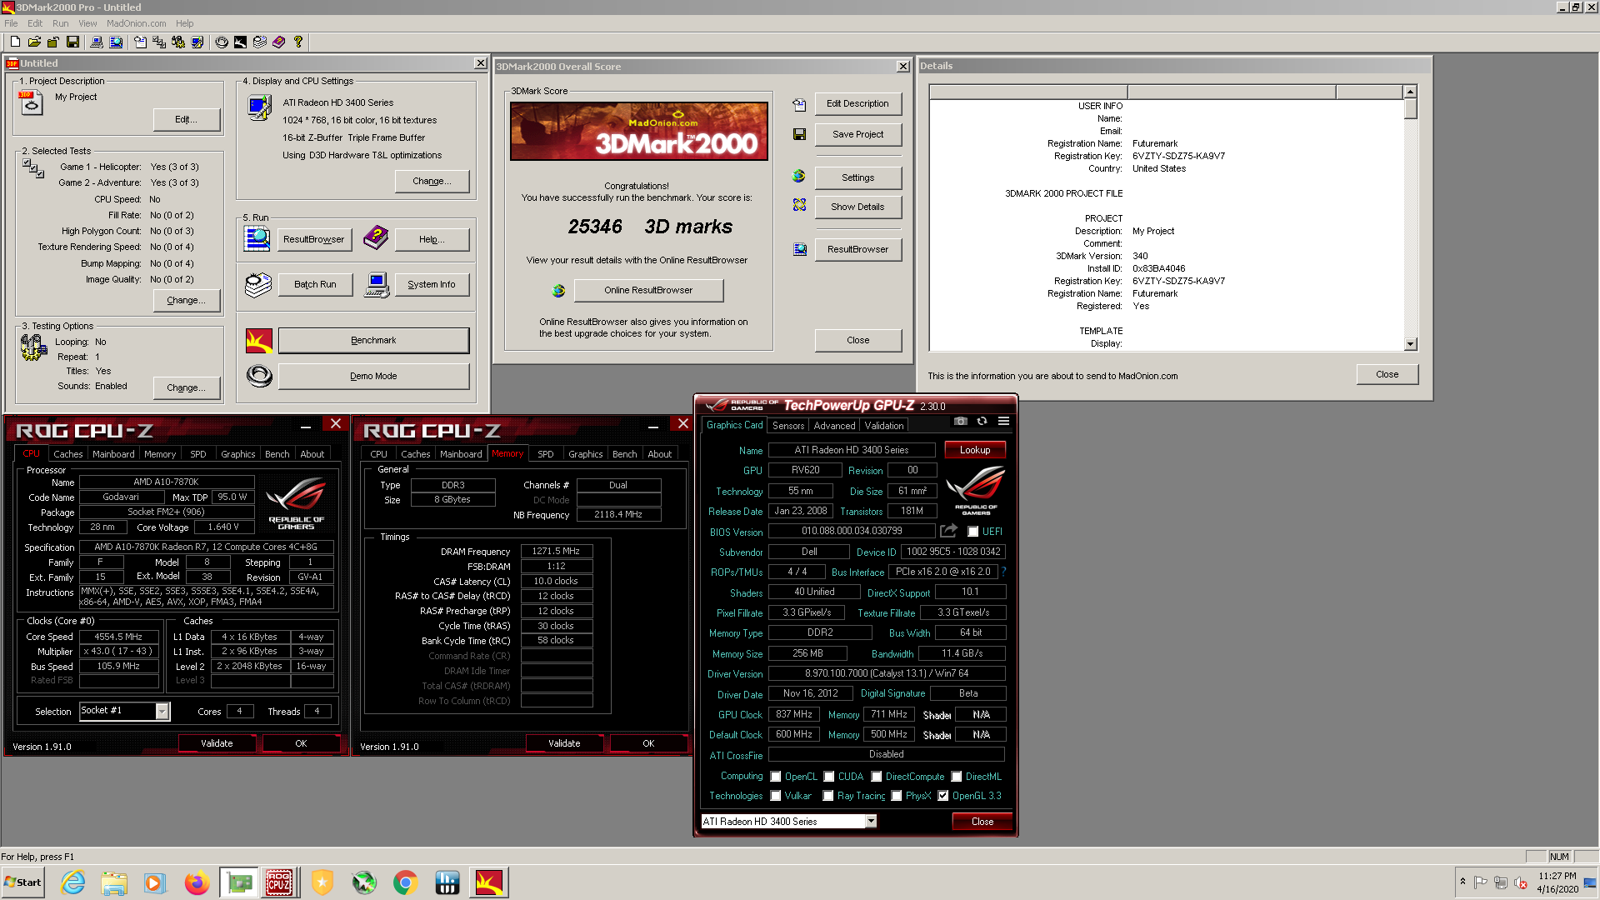Click the Lookup button in GPU-Z
The width and height of the screenshot is (1600, 900).
(975, 450)
